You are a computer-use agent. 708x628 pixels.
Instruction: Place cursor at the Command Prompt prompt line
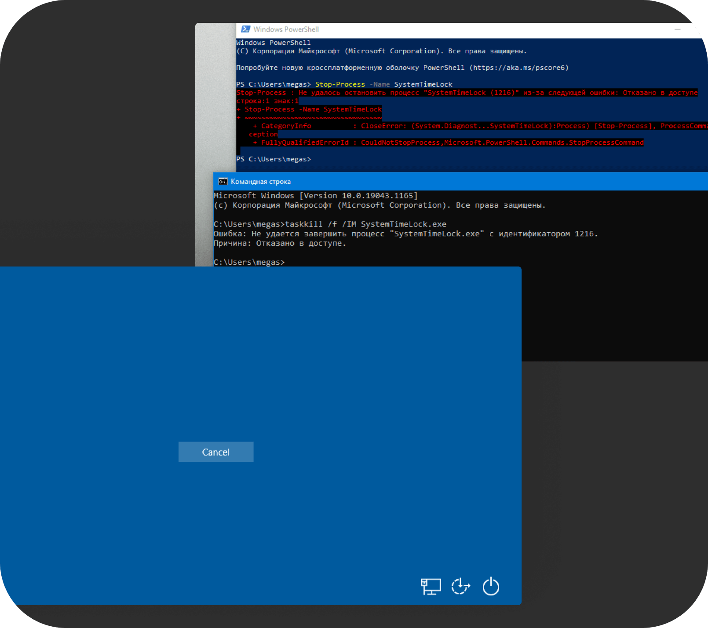(249, 262)
